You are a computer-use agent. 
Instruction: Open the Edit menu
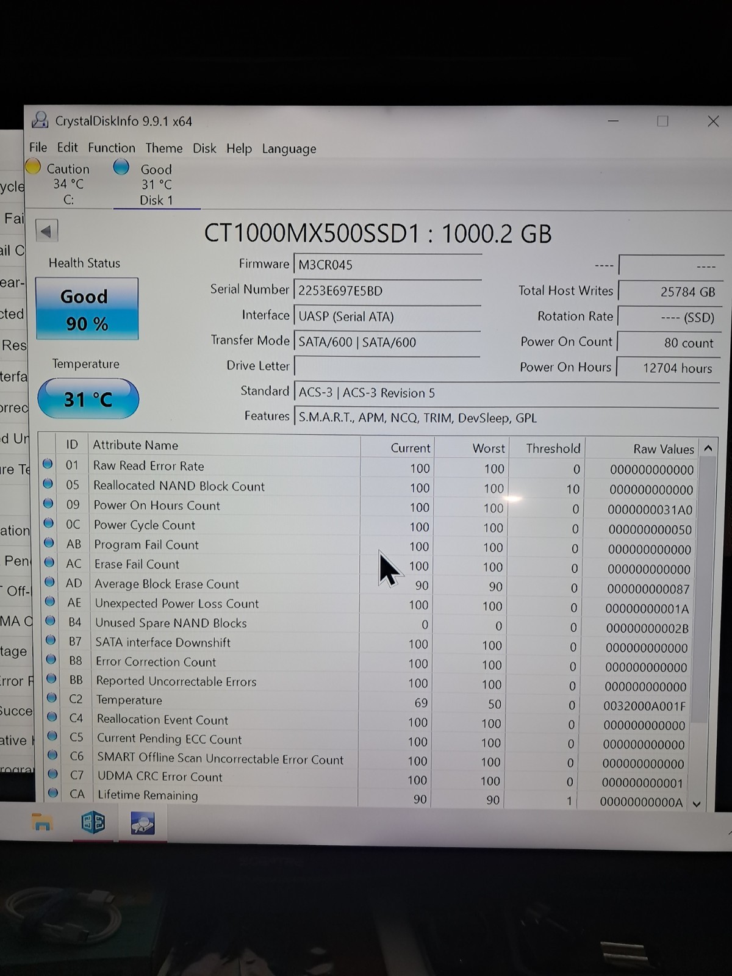click(67, 147)
